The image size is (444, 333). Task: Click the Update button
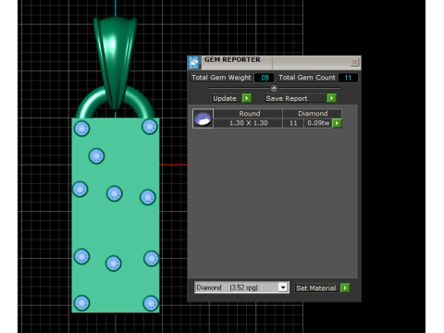(225, 98)
